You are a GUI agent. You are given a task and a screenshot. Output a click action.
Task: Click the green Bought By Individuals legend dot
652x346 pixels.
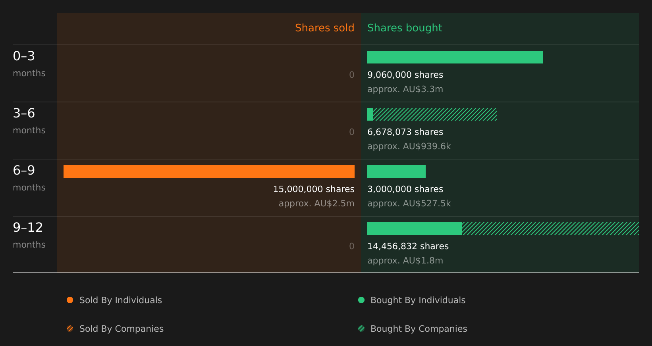[361, 300]
